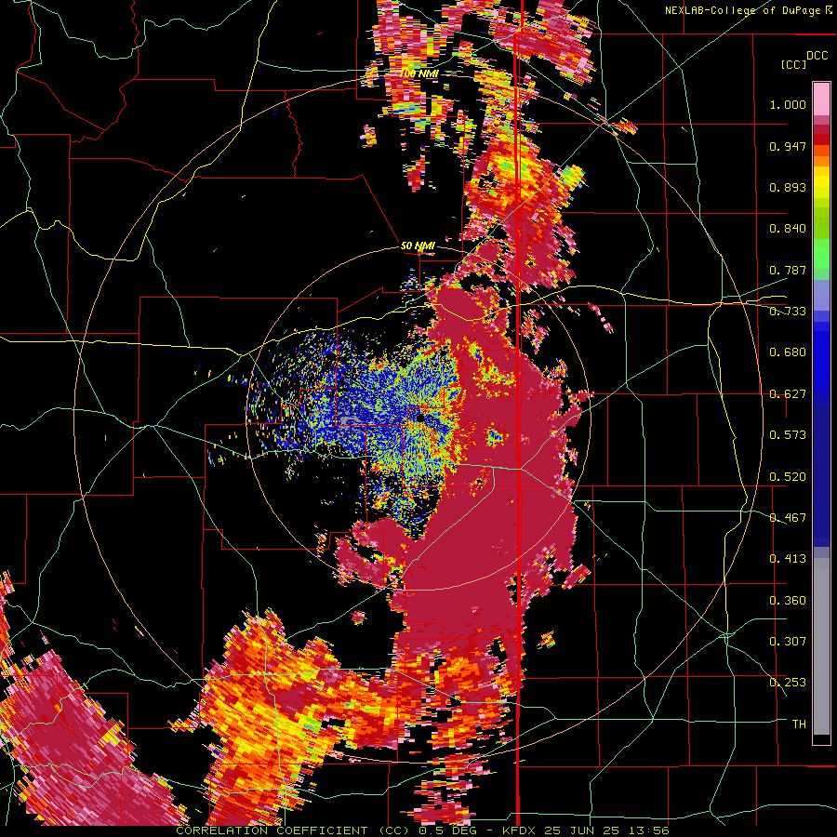Image resolution: width=837 pixels, height=837 pixels.
Task: Click the 100 NMI range ring label
Action: [419, 73]
